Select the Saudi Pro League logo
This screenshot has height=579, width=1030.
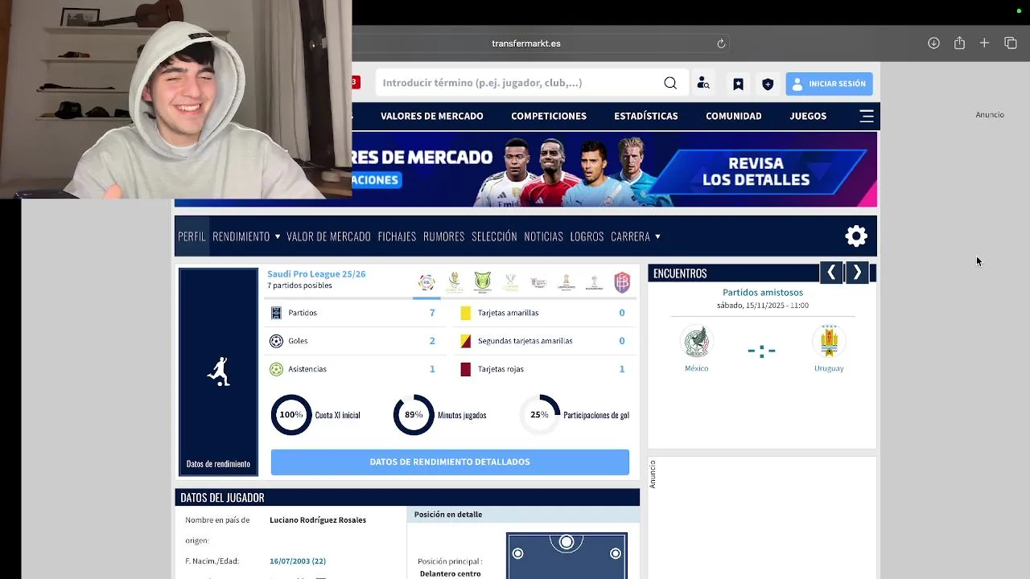pos(426,282)
